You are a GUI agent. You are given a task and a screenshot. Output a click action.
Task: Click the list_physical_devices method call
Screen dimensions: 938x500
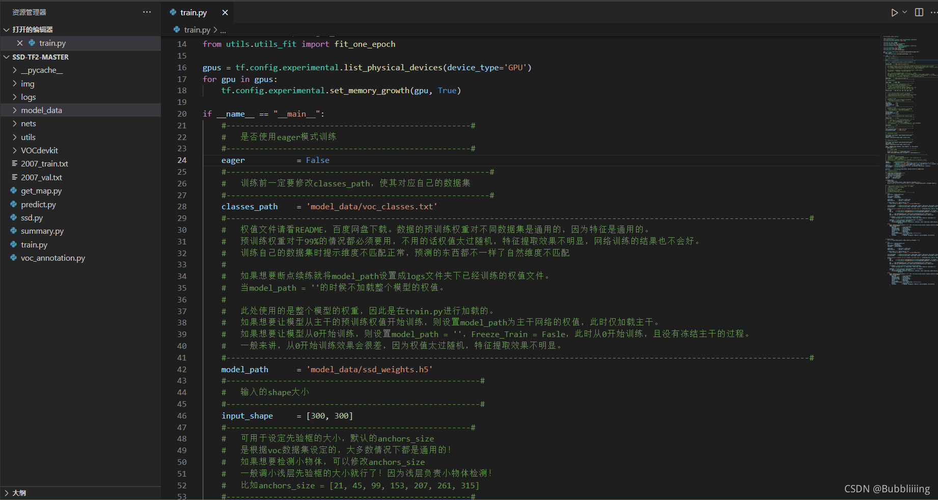click(394, 68)
